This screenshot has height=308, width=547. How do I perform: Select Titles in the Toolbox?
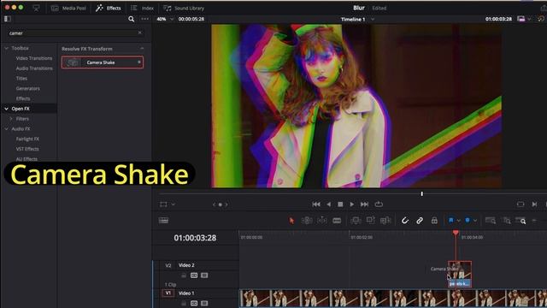pyautogui.click(x=21, y=79)
